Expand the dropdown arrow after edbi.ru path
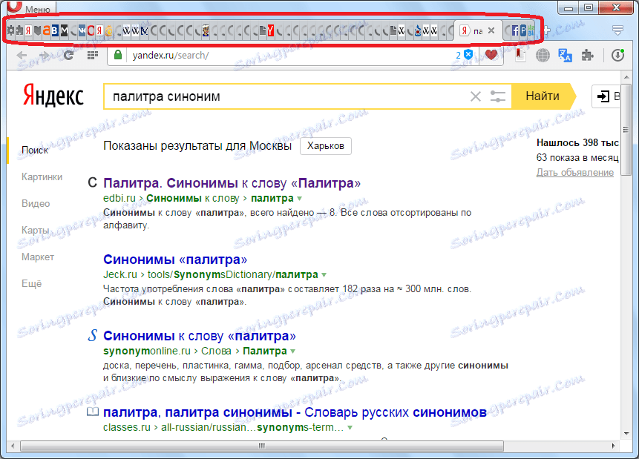Image resolution: width=639 pixels, height=459 pixels. pos(300,199)
